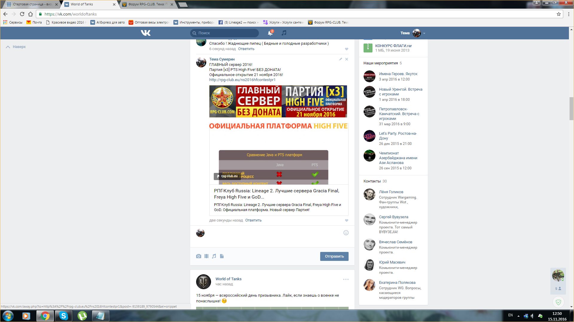The height and width of the screenshot is (322, 574).
Task: Open Skype from the taskbar
Action: pos(63,316)
